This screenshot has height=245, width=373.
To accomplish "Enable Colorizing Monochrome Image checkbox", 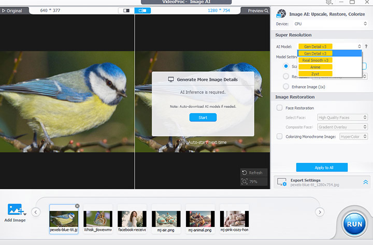I will (x=280, y=136).
